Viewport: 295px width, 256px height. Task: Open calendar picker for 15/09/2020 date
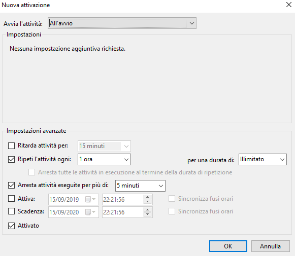pyautogui.click(x=90, y=212)
